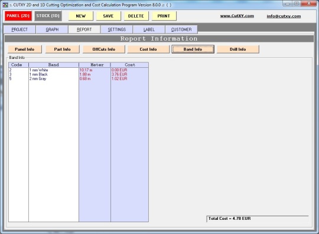Viewport: 319px width, 234px height.
Task: Click the Total Cost = 4.78 EUR field
Action: [258, 219]
